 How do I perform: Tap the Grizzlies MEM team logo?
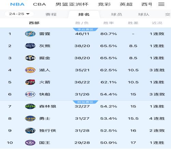(30, 46)
